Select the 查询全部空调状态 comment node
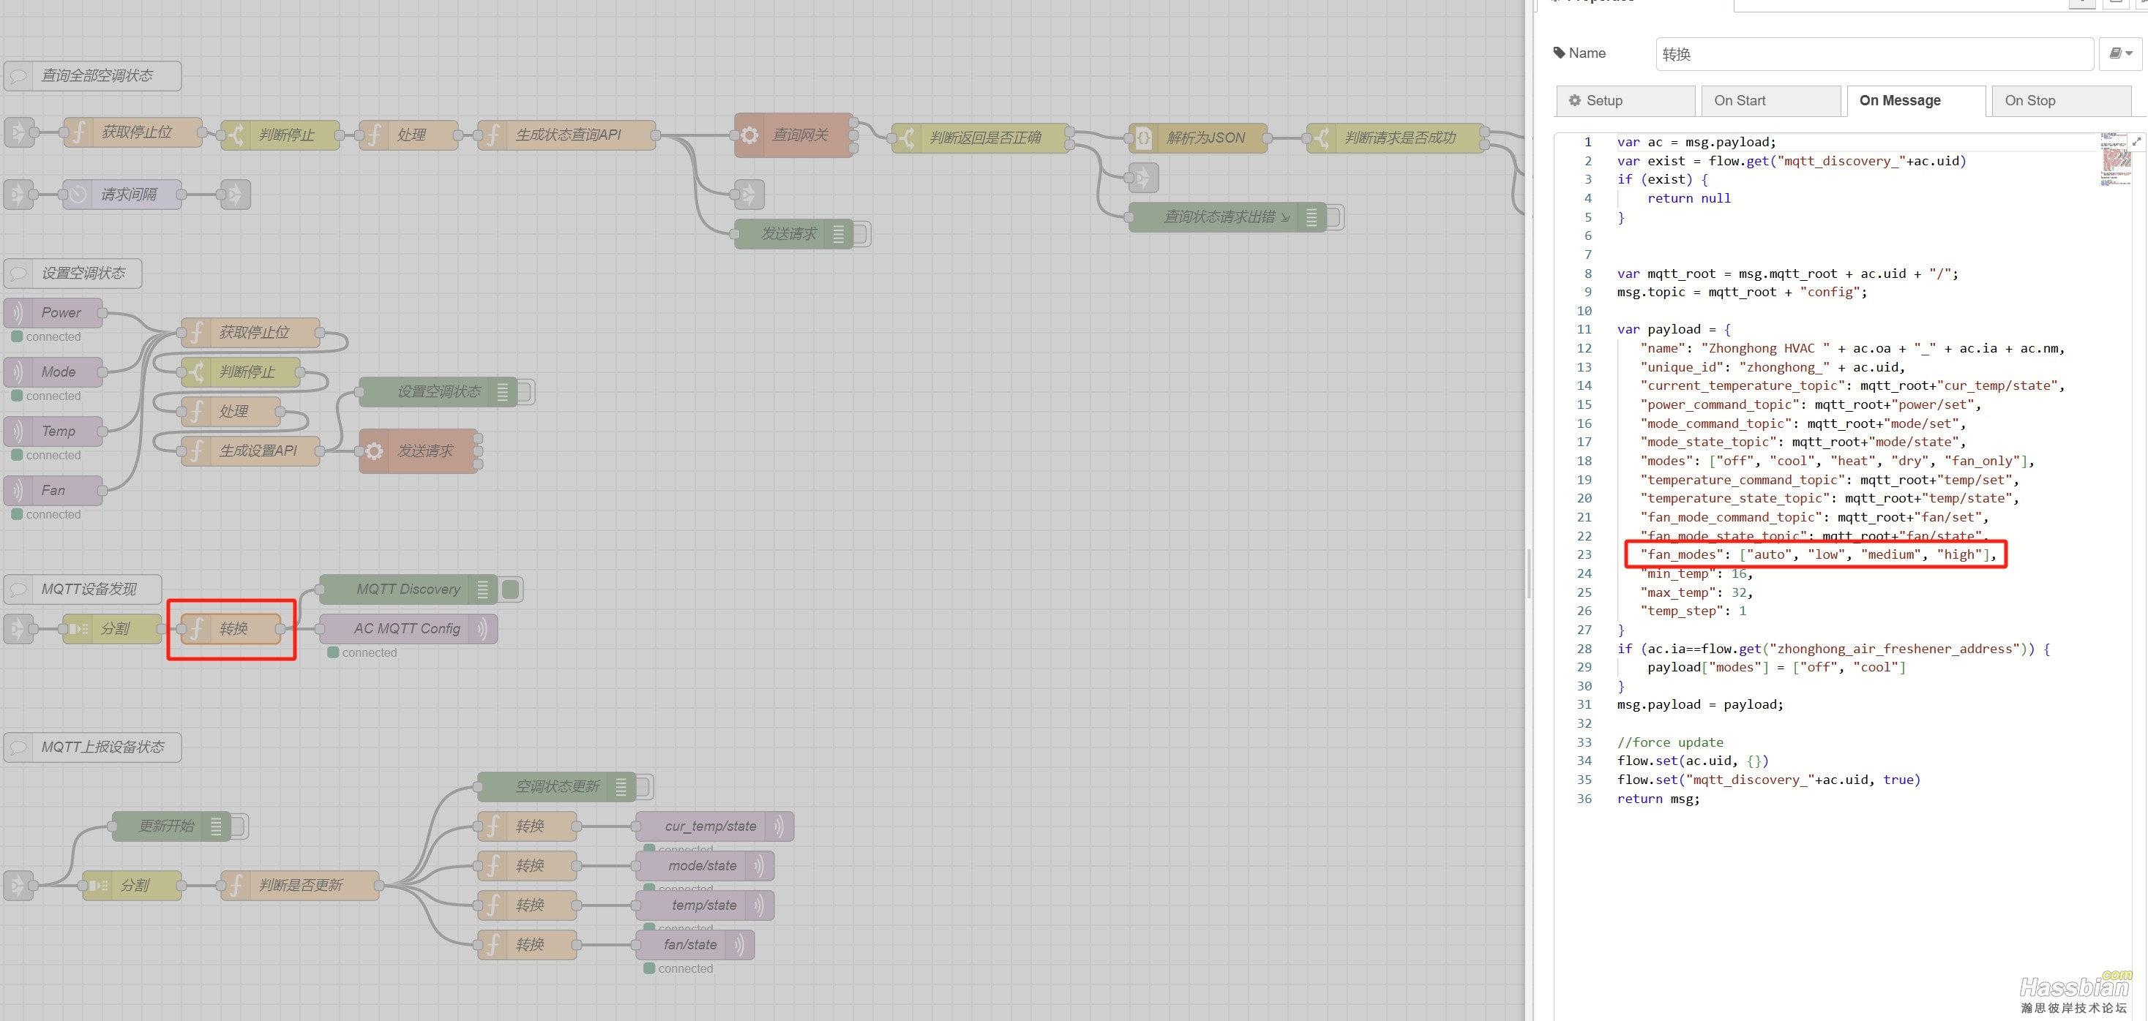 (92, 76)
